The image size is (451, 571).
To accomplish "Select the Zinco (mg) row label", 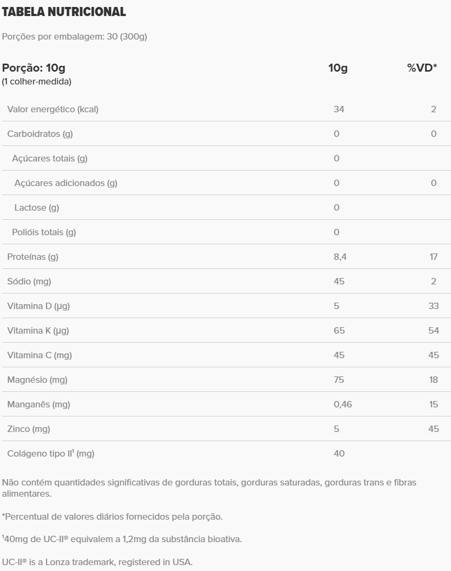I will [x=28, y=429].
